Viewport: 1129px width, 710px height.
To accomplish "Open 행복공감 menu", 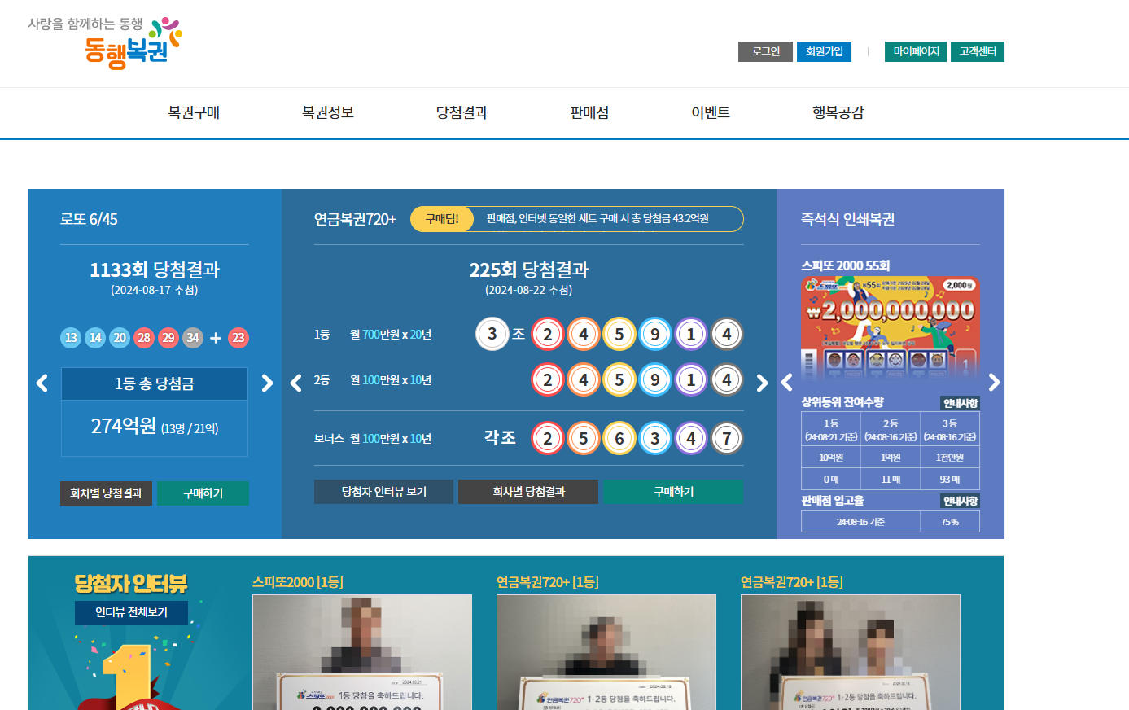I will 838,112.
